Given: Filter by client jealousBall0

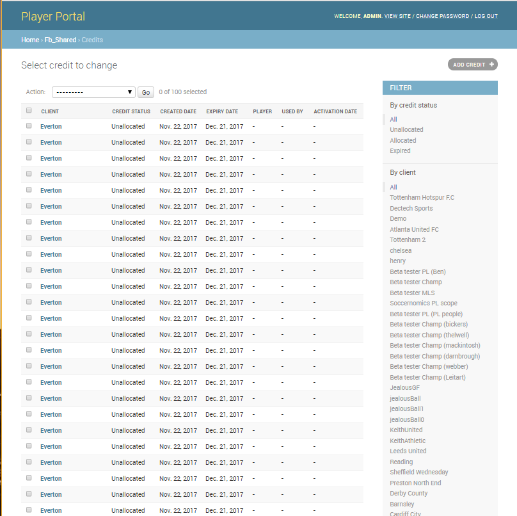Looking at the screenshot, I should pyautogui.click(x=407, y=420).
